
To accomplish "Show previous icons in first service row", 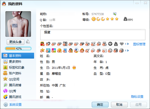I will point(125,44).
